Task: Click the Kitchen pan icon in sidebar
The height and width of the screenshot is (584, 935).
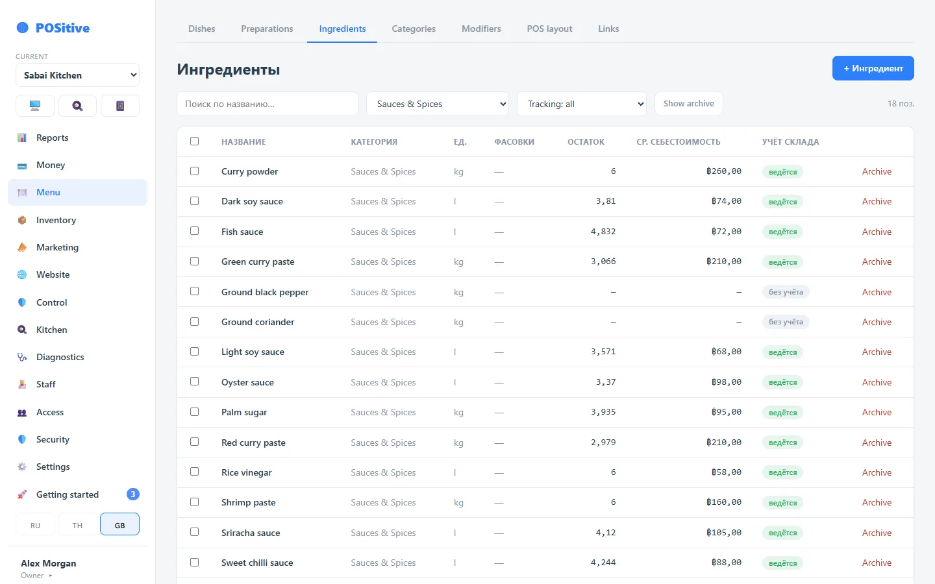Action: tap(22, 330)
